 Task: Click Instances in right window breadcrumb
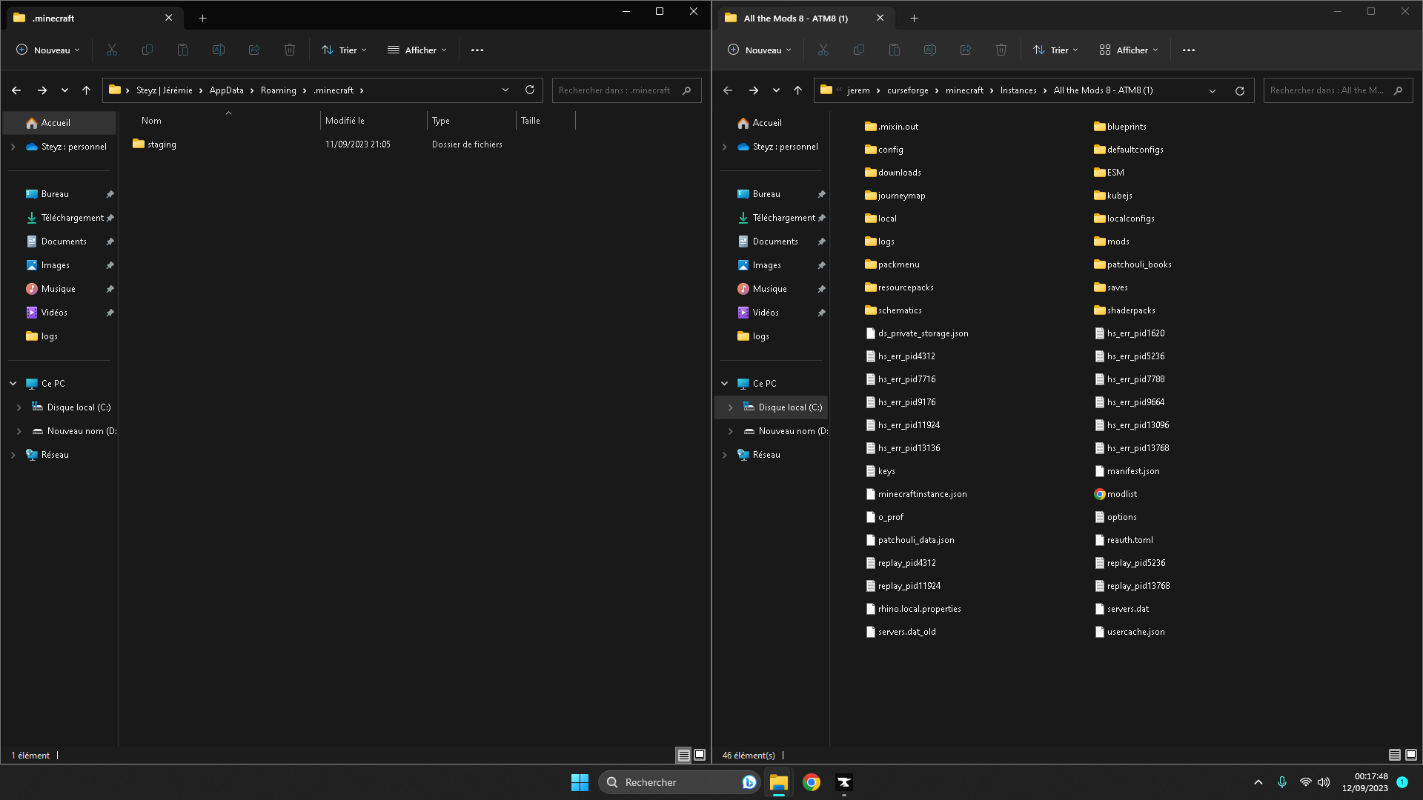(x=1018, y=90)
